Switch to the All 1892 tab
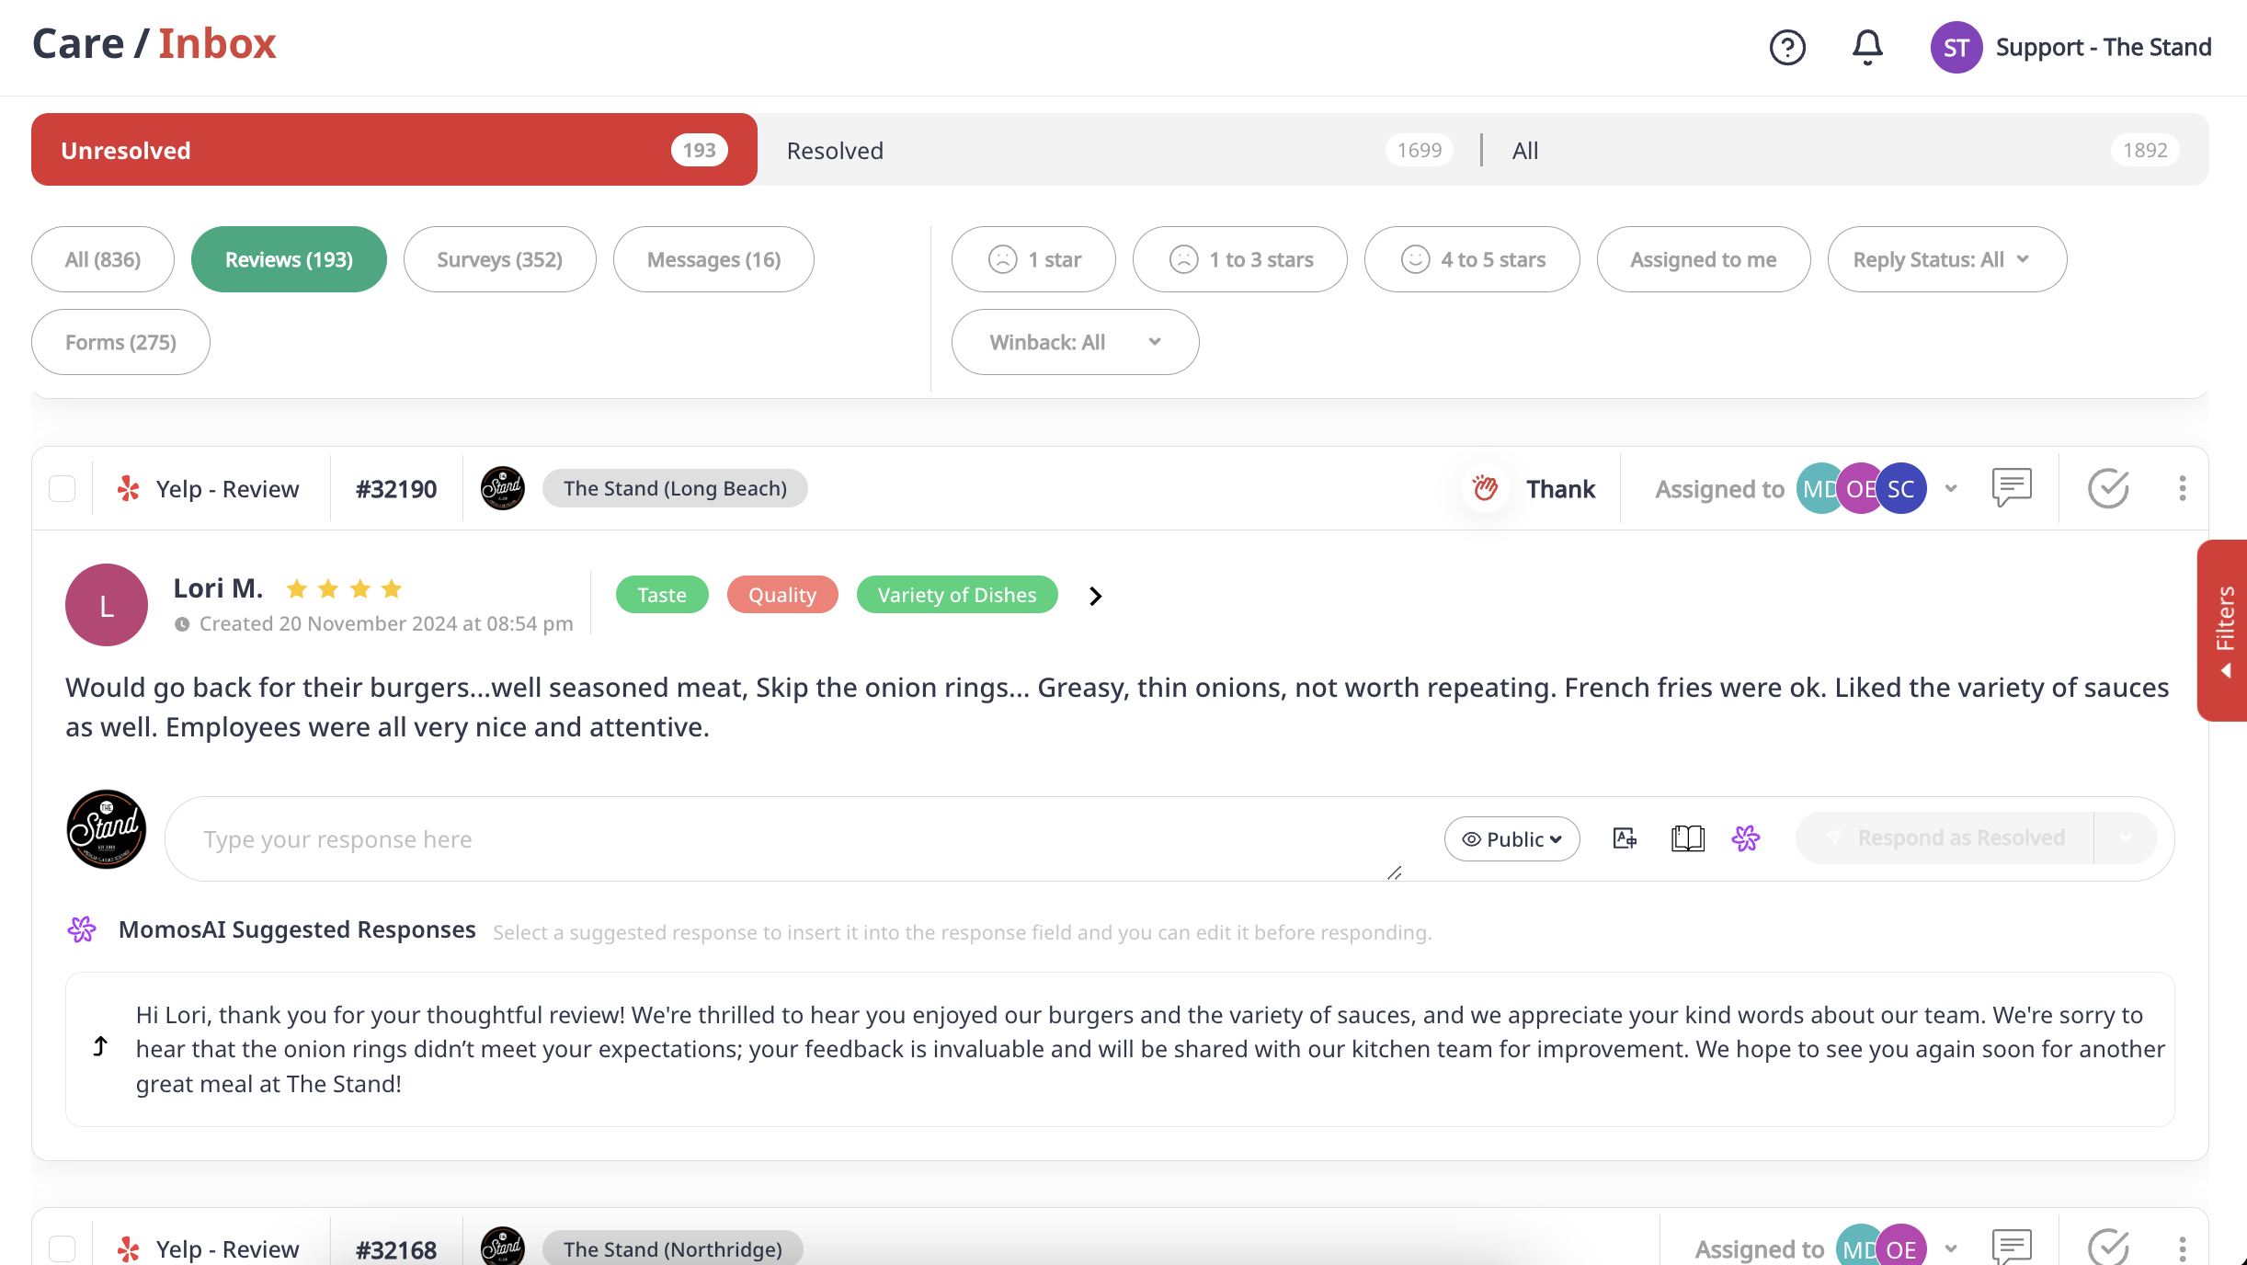Image resolution: width=2247 pixels, height=1265 pixels. tap(1848, 150)
